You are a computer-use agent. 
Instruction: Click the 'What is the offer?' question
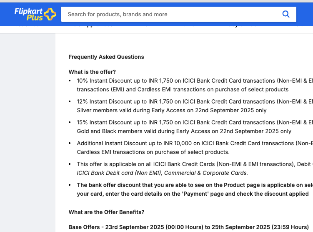[92, 72]
